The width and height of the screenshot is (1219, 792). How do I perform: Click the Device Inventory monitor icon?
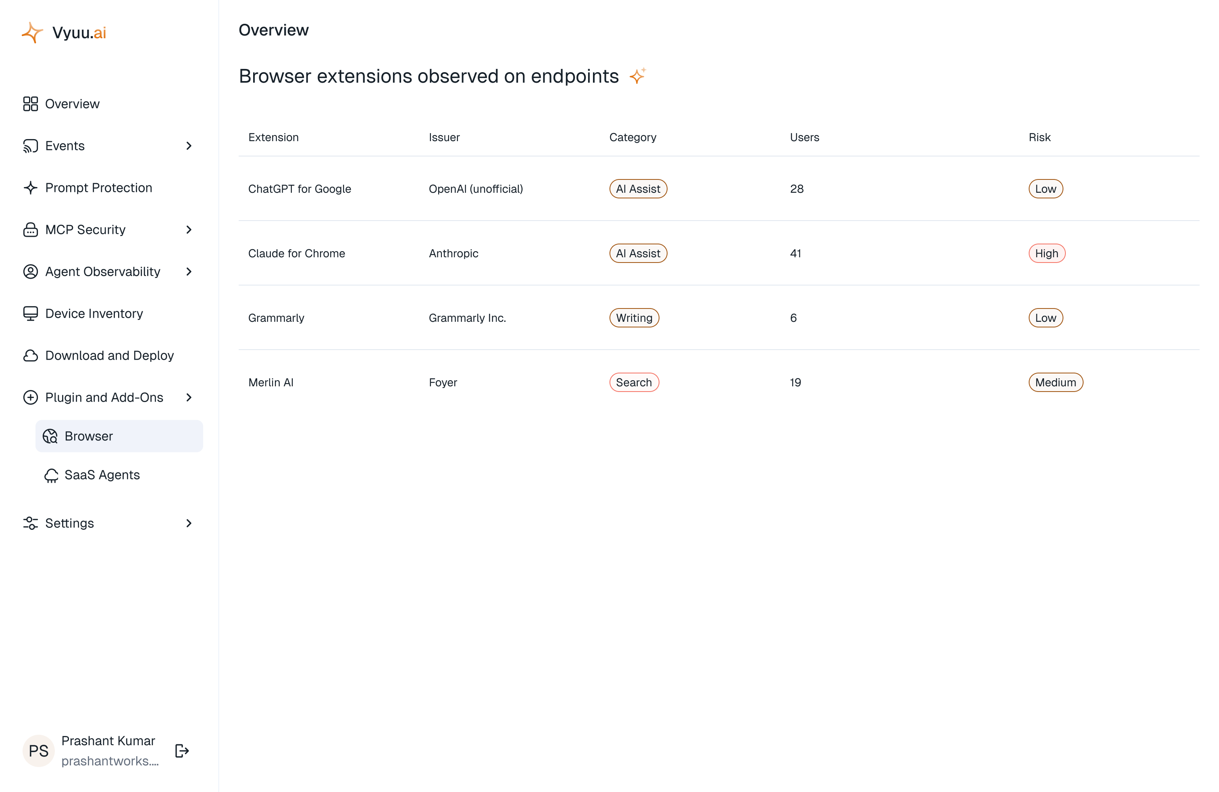tap(31, 313)
